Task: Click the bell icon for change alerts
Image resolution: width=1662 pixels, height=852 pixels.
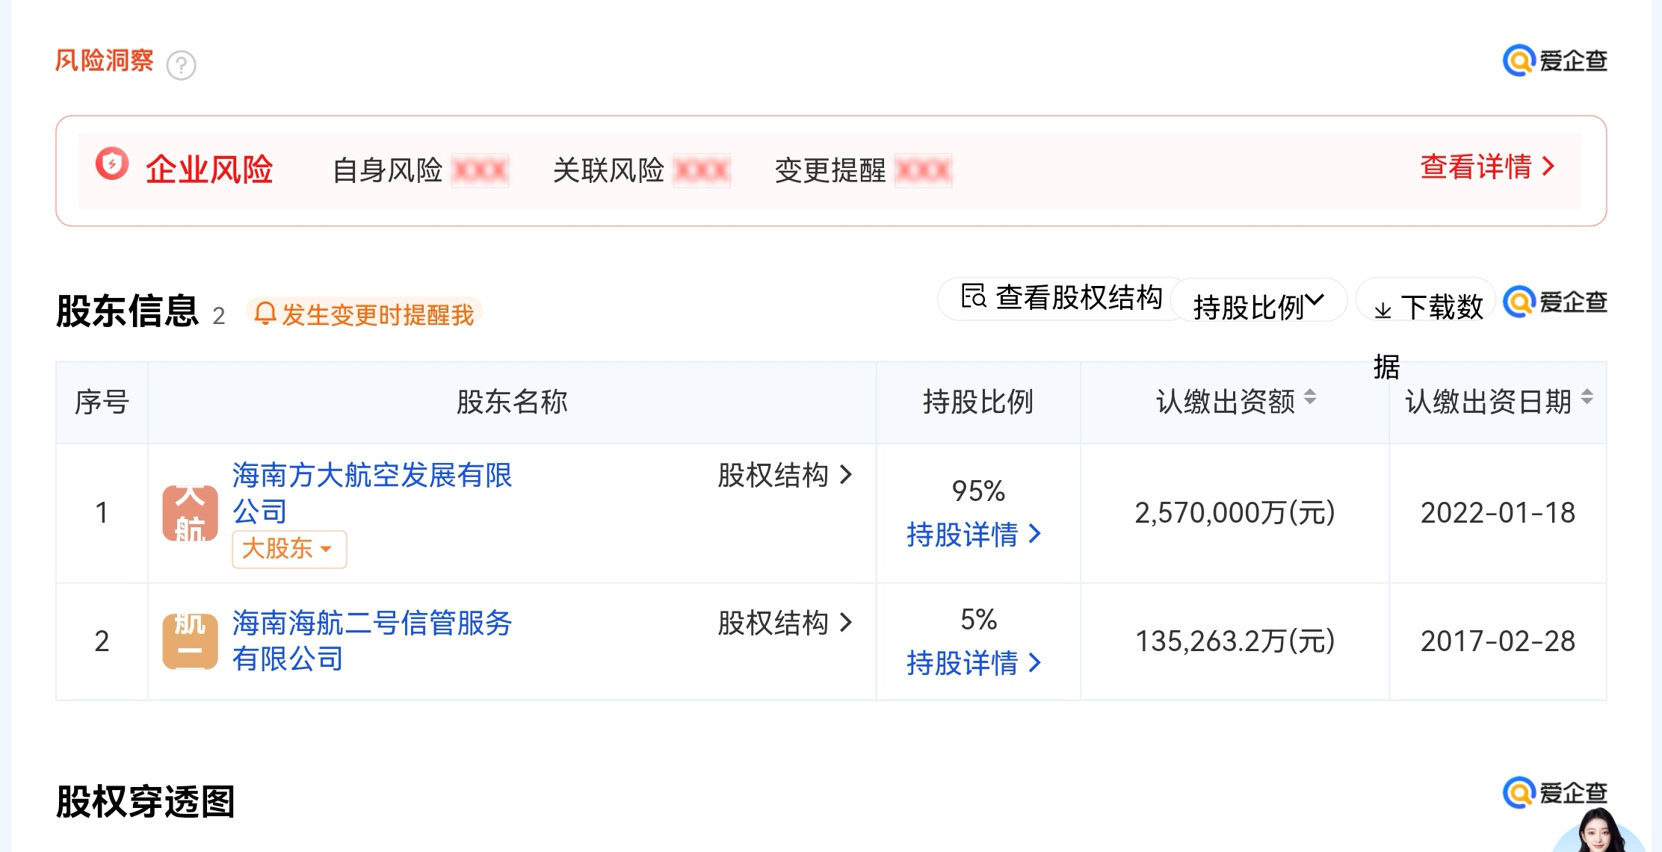Action: pyautogui.click(x=265, y=314)
